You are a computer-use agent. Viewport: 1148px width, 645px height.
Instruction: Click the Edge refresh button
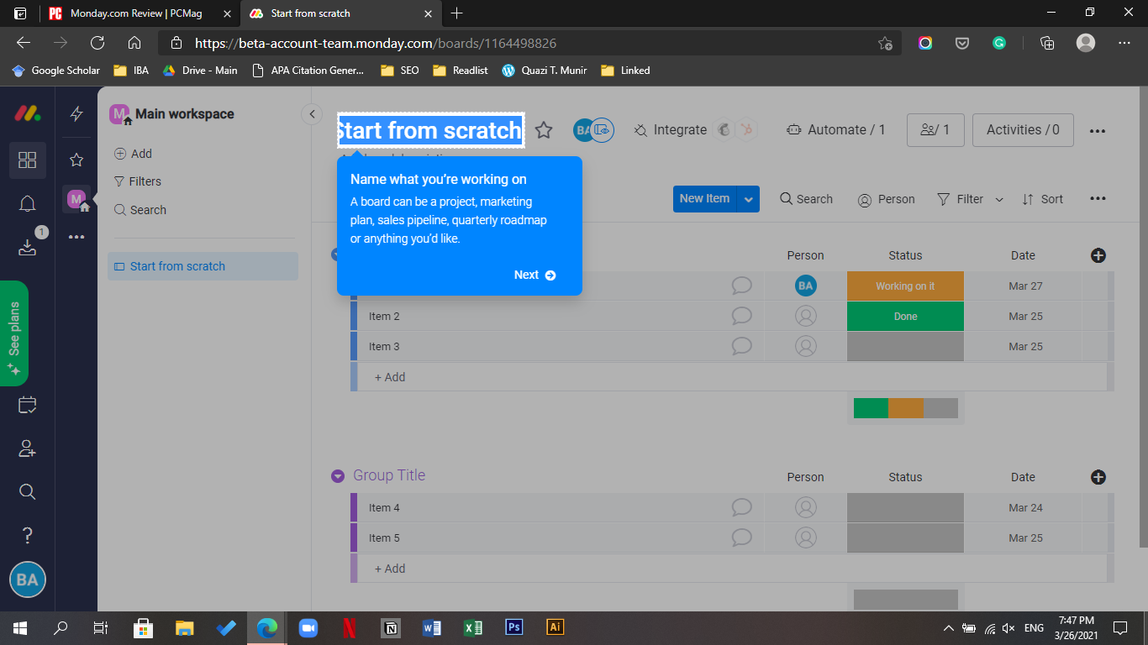click(97, 43)
